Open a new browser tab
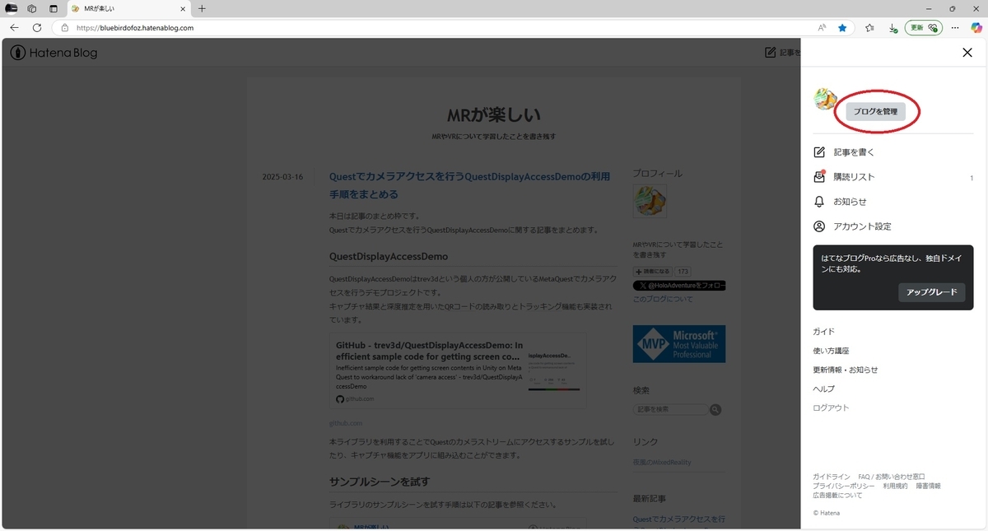Viewport: 988px width, 531px height. tap(202, 8)
